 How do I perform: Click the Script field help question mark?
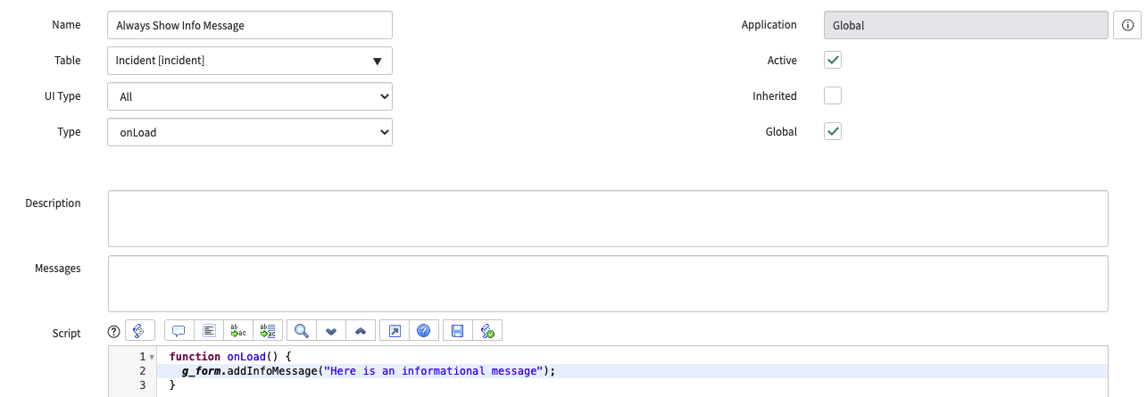[x=113, y=331]
